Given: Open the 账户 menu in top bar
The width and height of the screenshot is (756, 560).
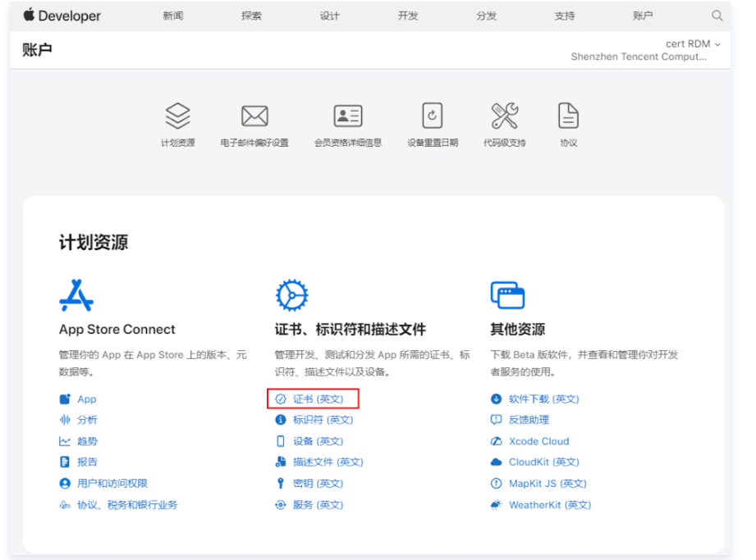Looking at the screenshot, I should tap(643, 16).
